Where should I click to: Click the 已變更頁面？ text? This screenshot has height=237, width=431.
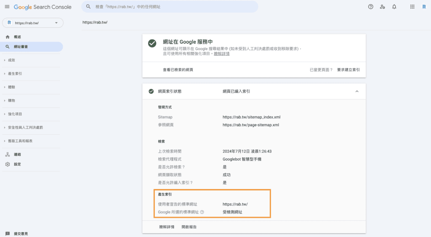[321, 70]
